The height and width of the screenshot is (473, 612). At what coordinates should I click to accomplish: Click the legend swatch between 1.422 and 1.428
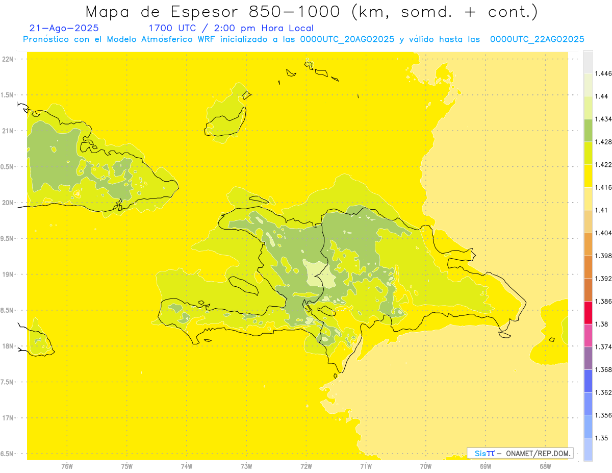588,153
